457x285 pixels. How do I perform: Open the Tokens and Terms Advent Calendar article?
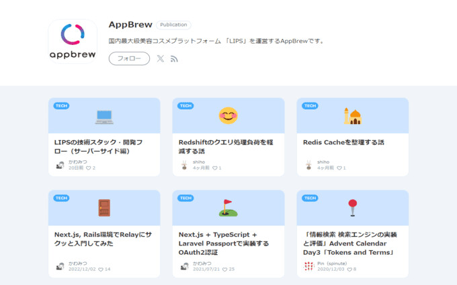coord(350,243)
